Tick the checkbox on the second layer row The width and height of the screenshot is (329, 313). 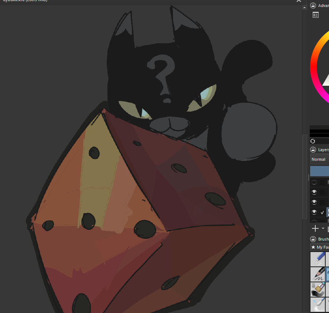(322, 193)
